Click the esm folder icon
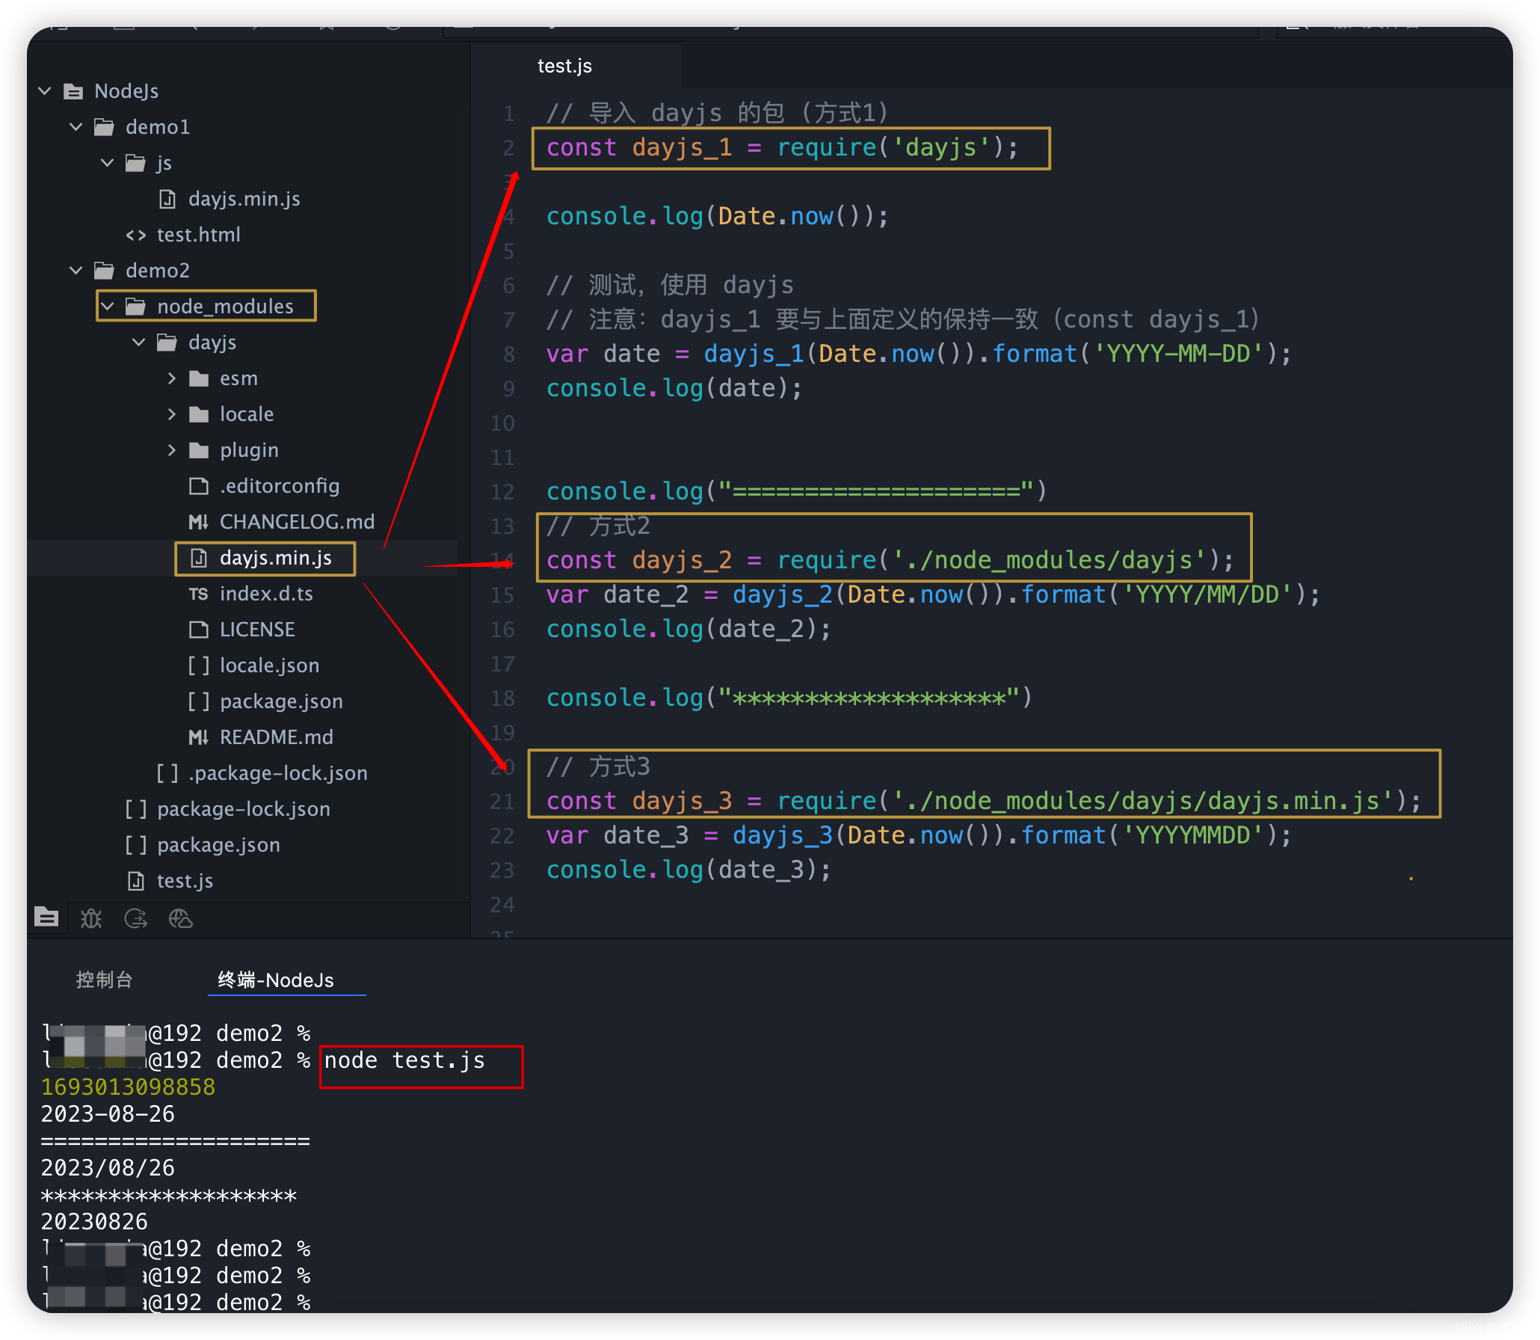 coord(198,378)
